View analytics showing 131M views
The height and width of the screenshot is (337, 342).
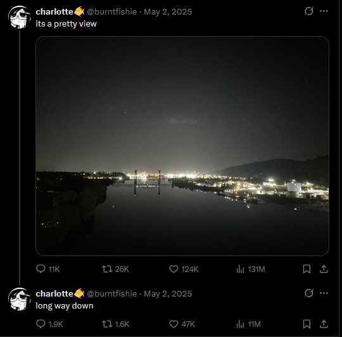[x=250, y=269]
